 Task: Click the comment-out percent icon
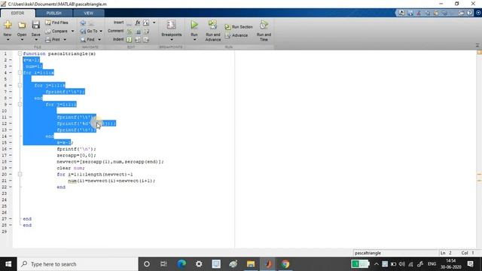tap(130, 32)
